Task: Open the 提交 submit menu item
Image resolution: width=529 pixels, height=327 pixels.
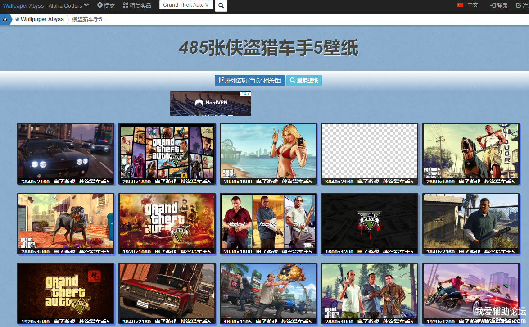Action: 106,5
